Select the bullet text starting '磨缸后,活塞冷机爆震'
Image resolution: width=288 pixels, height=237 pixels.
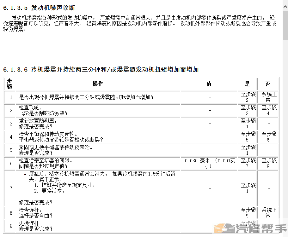pyautogui.click(x=102, y=176)
